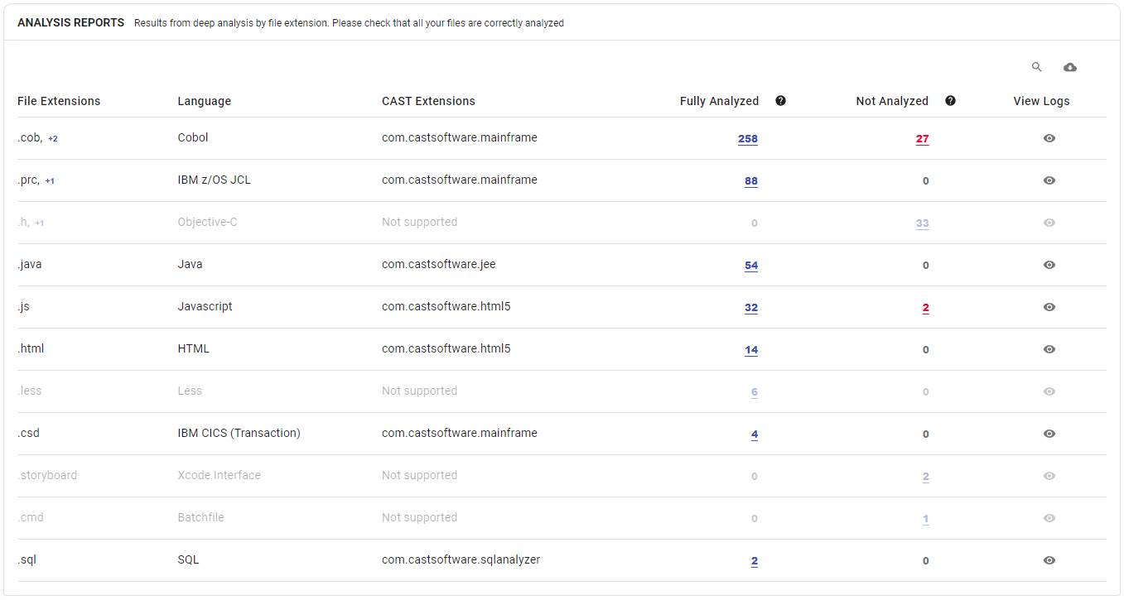Download the report via cloud icon
Screen dimensions: 1124x600
click(1070, 67)
